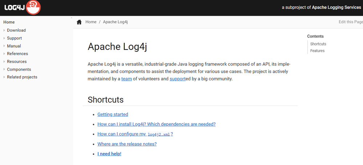Expand the Related projects sidebar section
This screenshot has width=363, height=165.
4,77
